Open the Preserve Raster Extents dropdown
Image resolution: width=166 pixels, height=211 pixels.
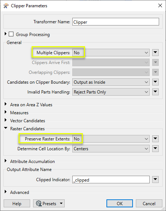click(x=111, y=139)
